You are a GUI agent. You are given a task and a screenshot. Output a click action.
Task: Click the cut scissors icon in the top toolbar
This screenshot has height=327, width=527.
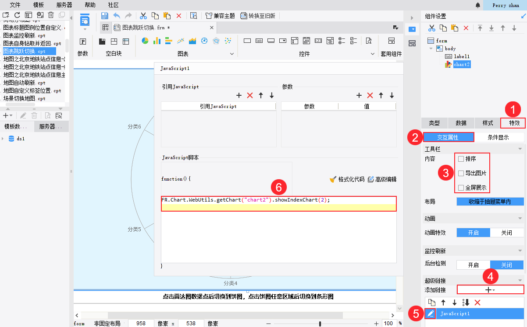(143, 16)
